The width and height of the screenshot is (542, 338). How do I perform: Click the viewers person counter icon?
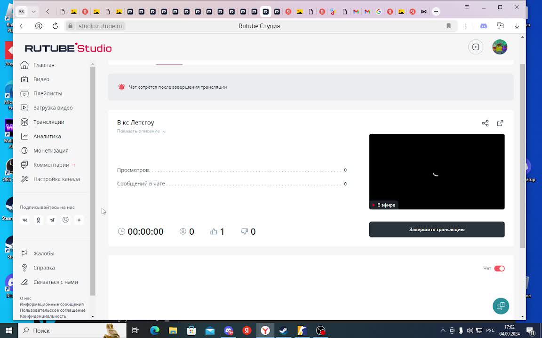(183, 231)
